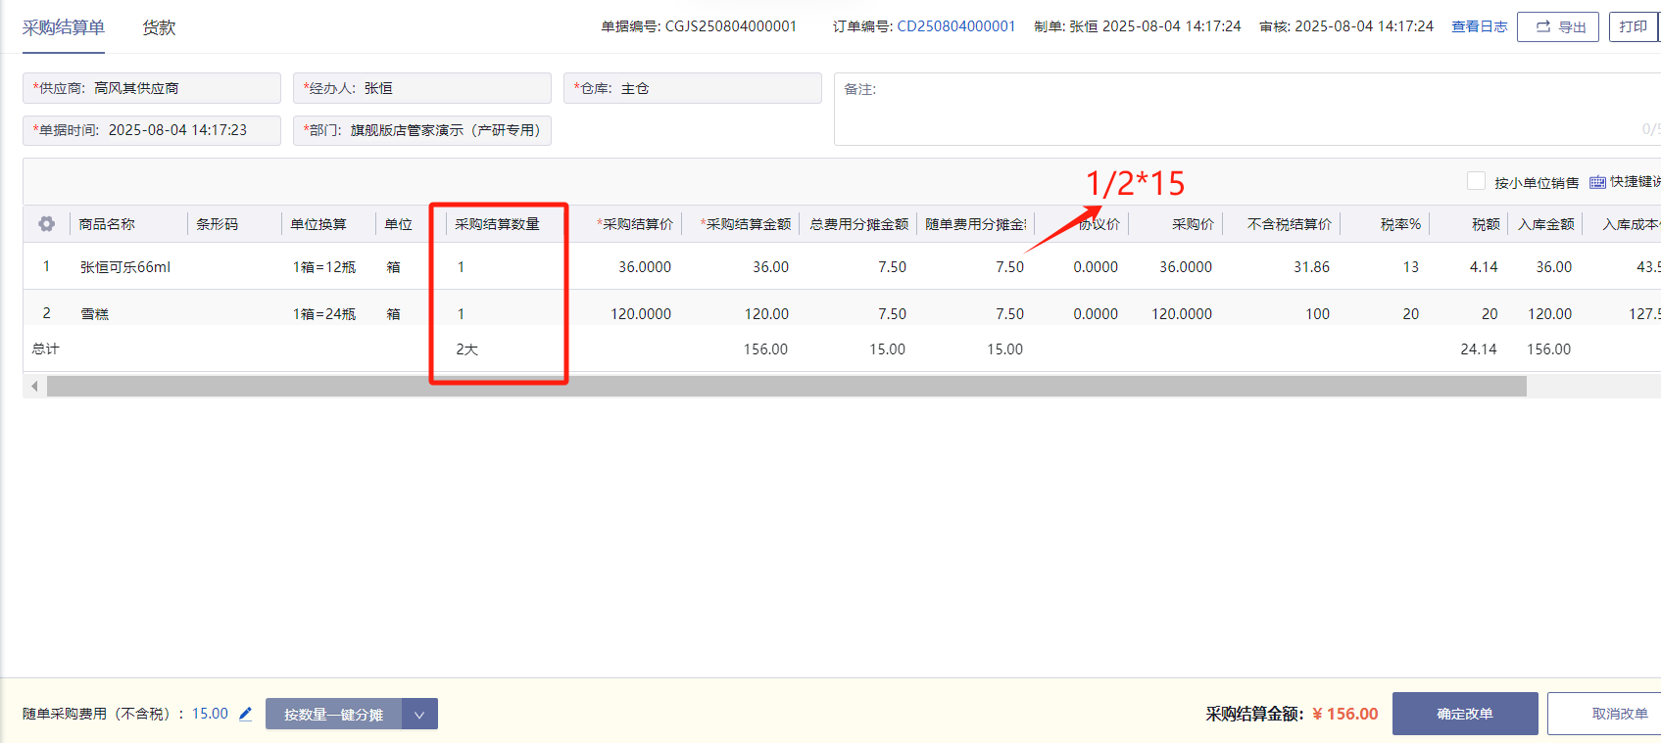The image size is (1661, 743).
Task: Open the order number link CD250804000001
Action: (955, 26)
